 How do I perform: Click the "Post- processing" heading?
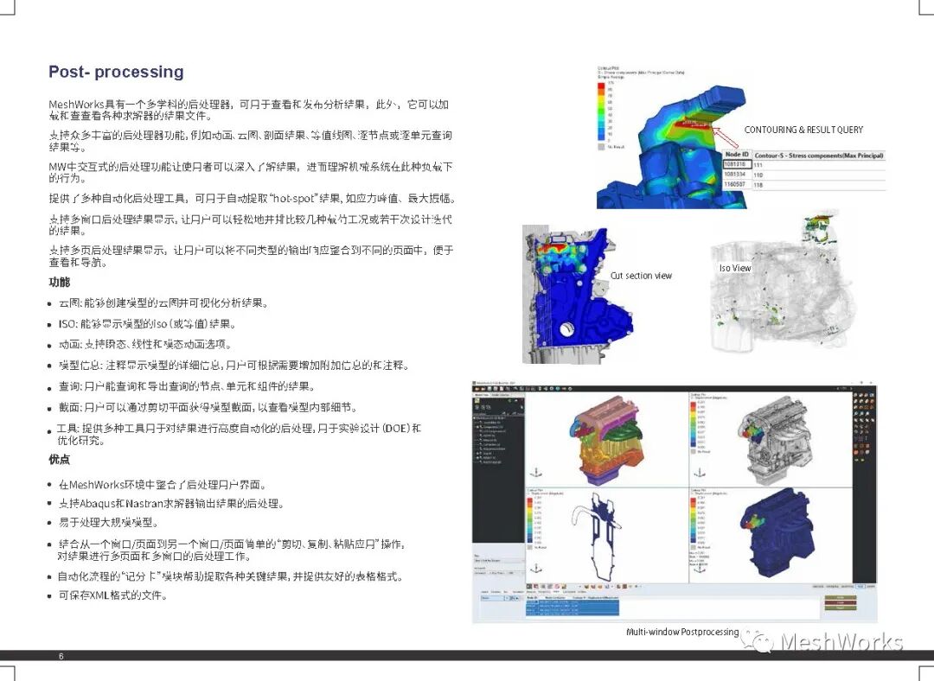(116, 72)
